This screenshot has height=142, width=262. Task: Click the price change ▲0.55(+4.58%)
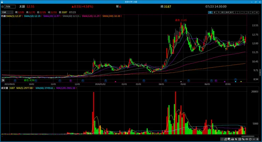[82, 7]
